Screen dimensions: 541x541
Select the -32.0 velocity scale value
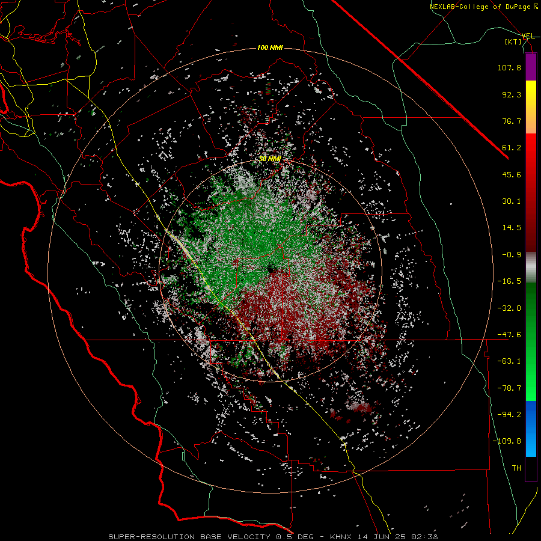tap(509, 308)
